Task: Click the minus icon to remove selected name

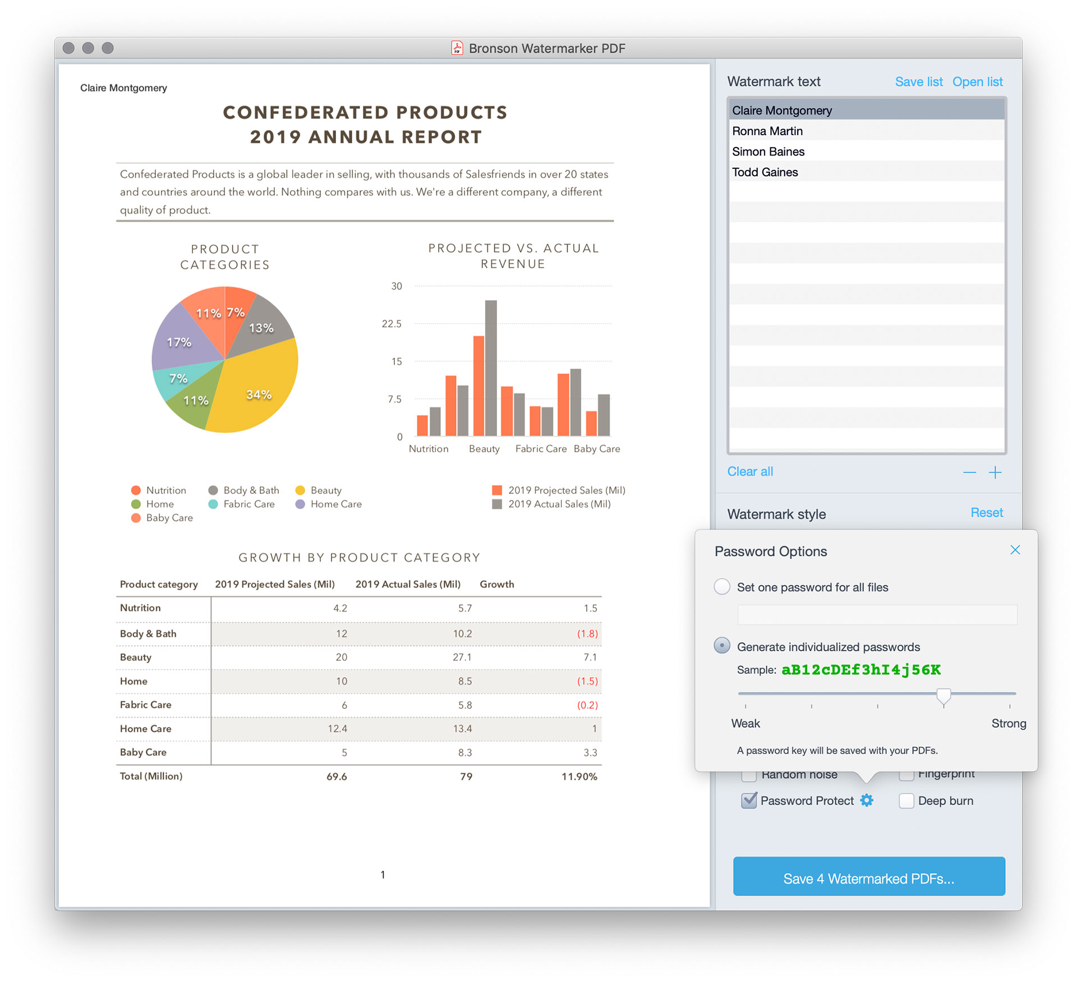Action: click(x=969, y=472)
